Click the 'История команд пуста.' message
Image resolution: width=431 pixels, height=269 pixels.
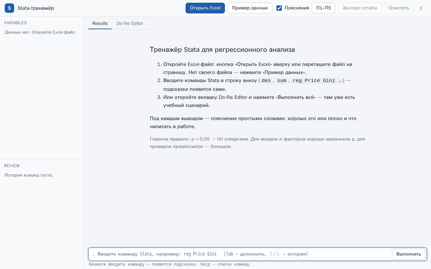(29, 175)
